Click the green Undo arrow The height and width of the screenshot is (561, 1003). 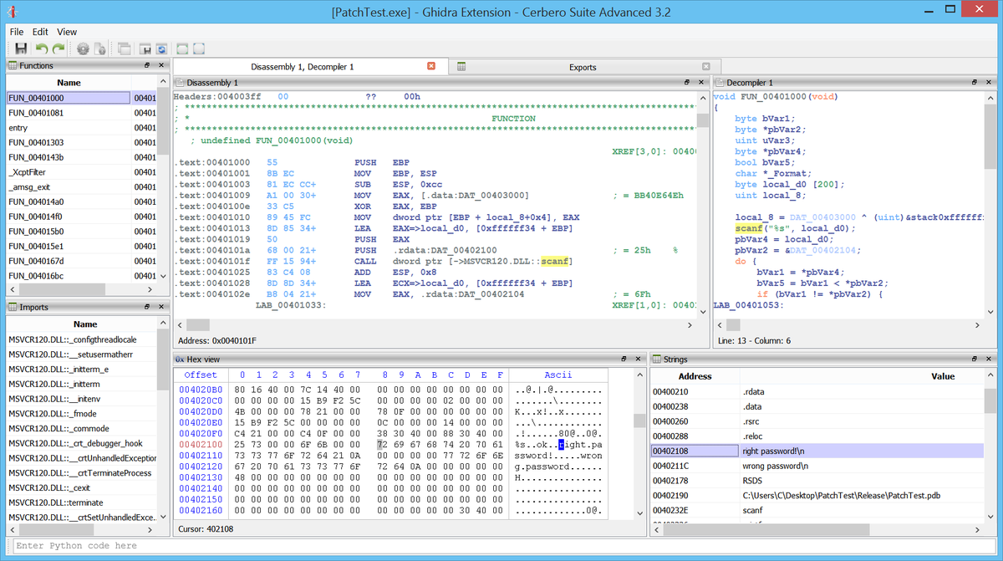[x=42, y=49]
